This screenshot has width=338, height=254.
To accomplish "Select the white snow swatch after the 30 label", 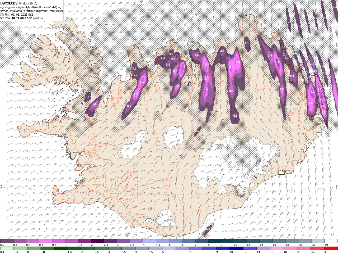I will 331,241.
